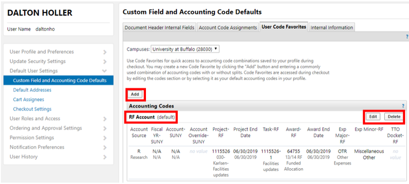Click Edit for the RF Account
This screenshot has height=184, width=409.
[373, 117]
